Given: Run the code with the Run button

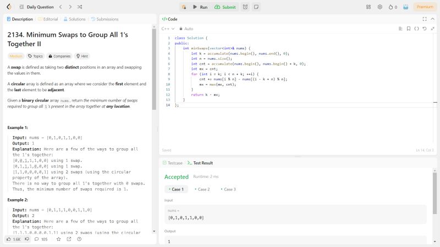Looking at the screenshot, I should [200, 7].
